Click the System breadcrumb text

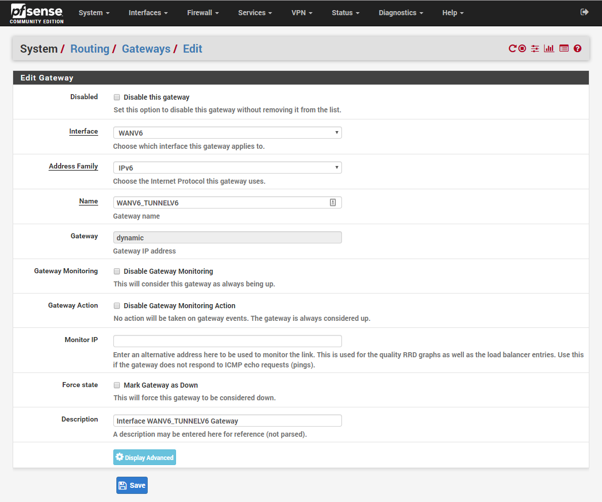pyautogui.click(x=39, y=49)
